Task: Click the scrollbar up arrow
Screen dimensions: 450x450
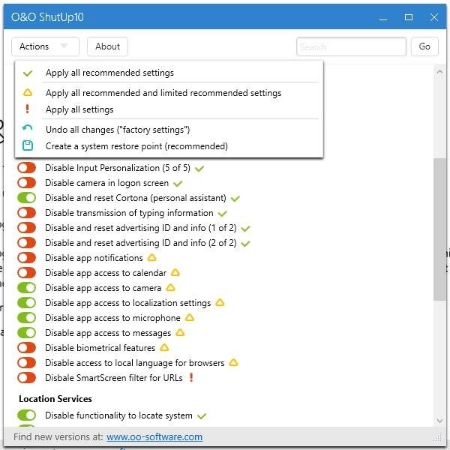Action: 439,72
